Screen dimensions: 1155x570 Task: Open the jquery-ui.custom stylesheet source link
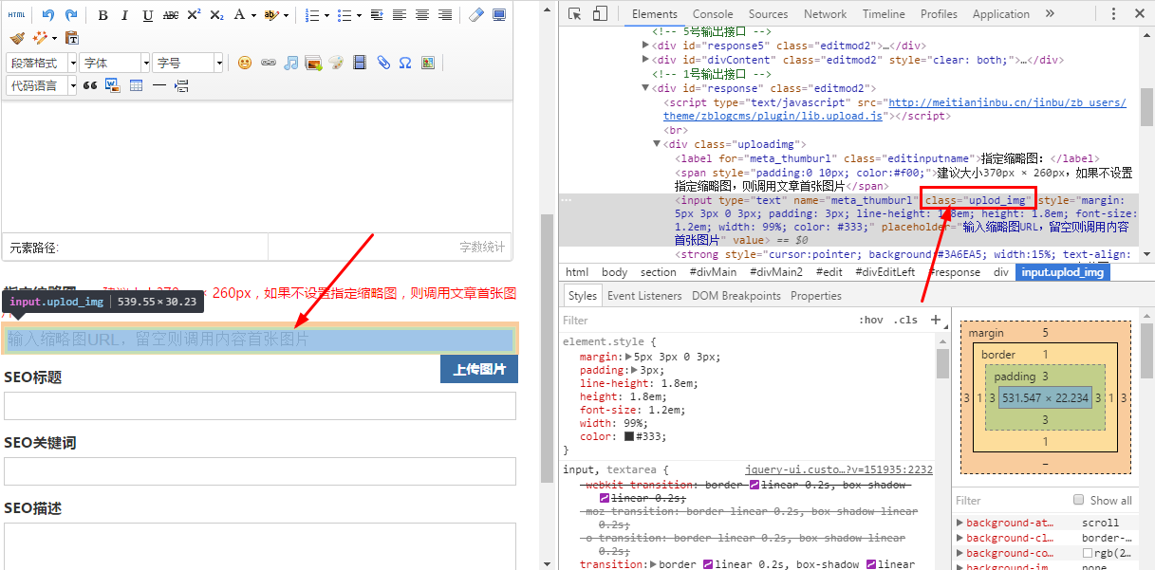coord(839,469)
